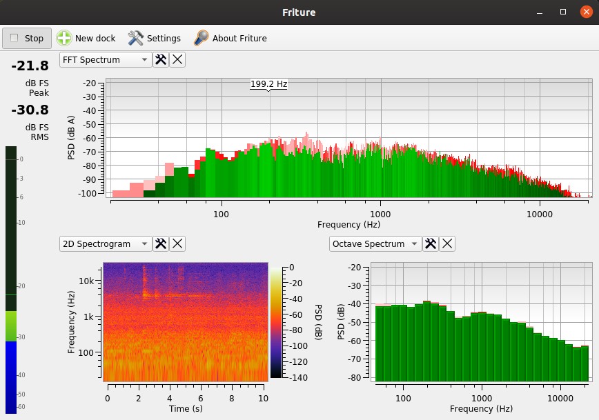Maximize the Friture window
599x420 pixels.
pos(563,12)
